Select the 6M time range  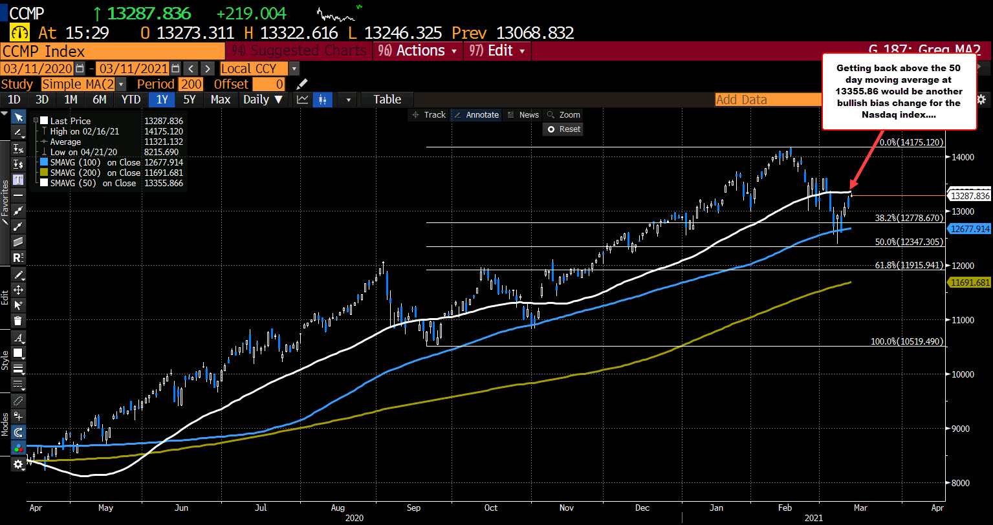(x=99, y=99)
